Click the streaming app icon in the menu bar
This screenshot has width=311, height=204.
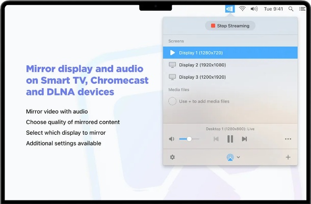click(229, 9)
